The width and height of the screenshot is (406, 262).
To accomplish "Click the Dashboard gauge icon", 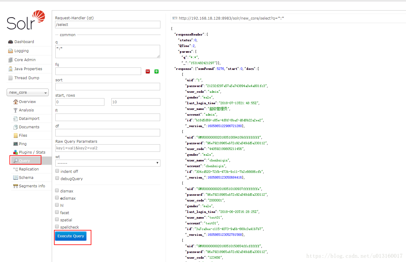I will 11,42.
